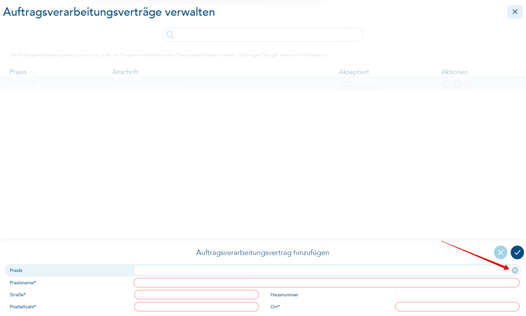Click the Aktionen column header

click(x=454, y=72)
